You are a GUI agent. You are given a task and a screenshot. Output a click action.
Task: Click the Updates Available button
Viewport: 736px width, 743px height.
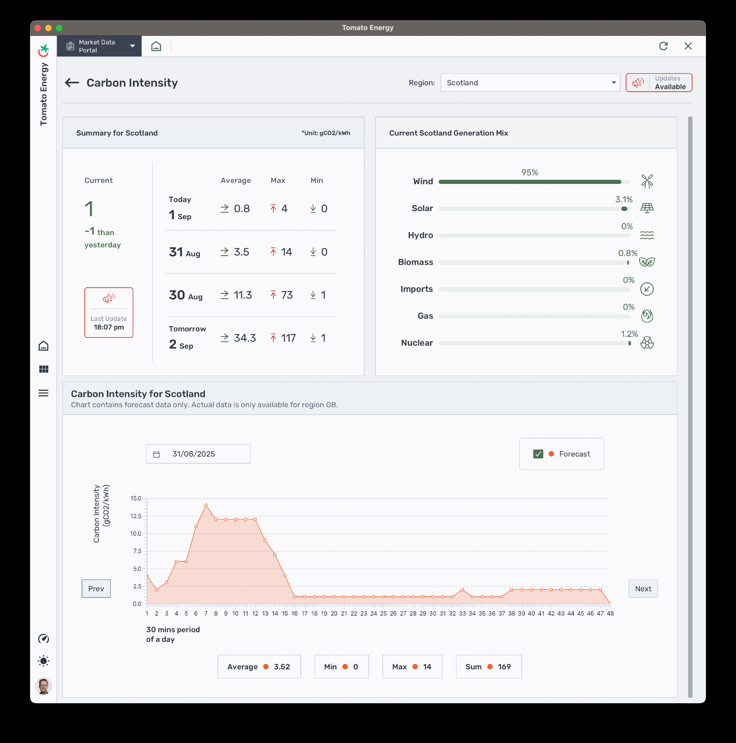click(x=659, y=83)
